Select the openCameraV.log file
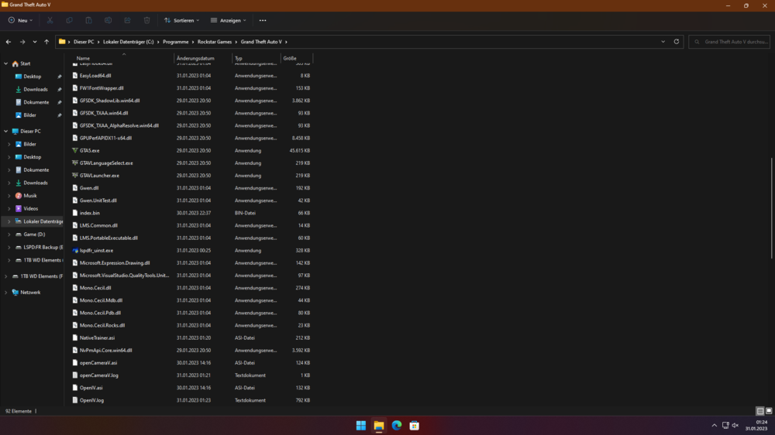775x435 pixels. [x=99, y=375]
